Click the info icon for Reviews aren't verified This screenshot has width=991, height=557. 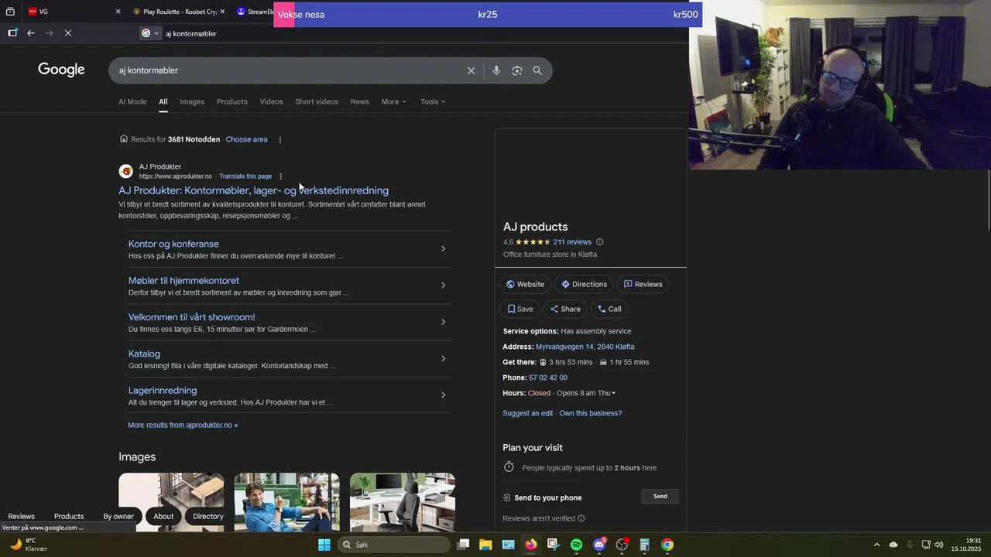(581, 518)
